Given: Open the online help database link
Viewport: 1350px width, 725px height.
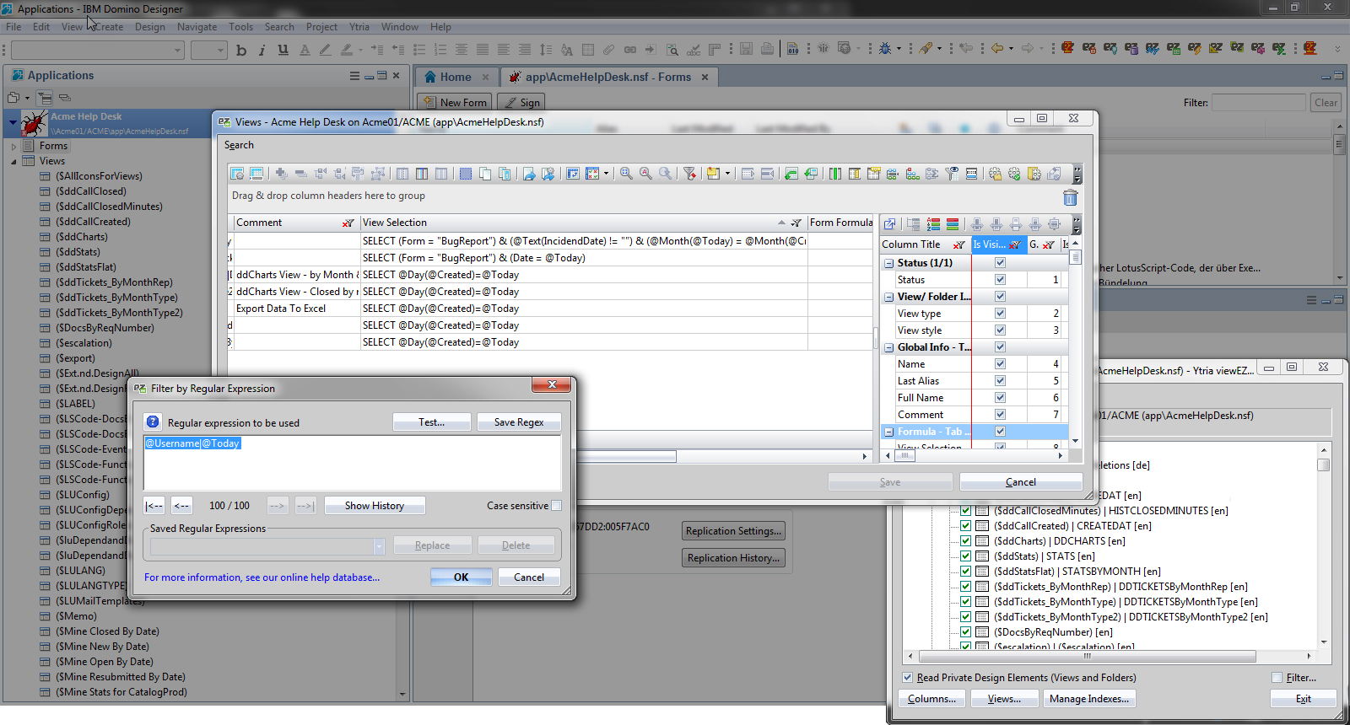Looking at the screenshot, I should (x=262, y=577).
